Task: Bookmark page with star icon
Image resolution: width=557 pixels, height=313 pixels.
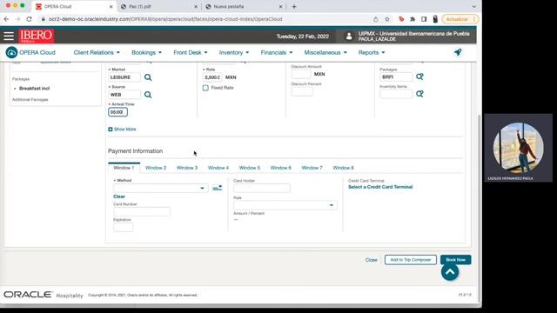Action: pyautogui.click(x=387, y=19)
